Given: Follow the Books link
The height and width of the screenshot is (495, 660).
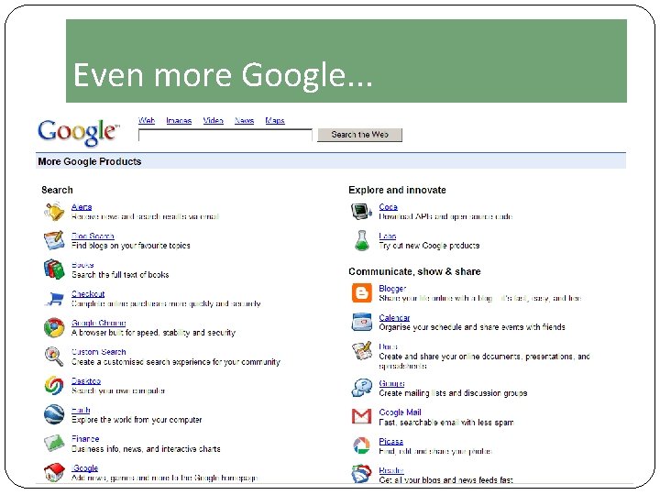Looking at the screenshot, I should click(82, 265).
